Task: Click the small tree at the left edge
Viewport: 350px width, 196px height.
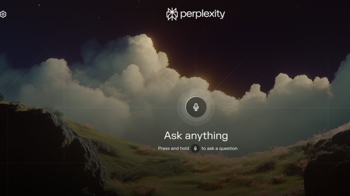Action: (x=2, y=97)
